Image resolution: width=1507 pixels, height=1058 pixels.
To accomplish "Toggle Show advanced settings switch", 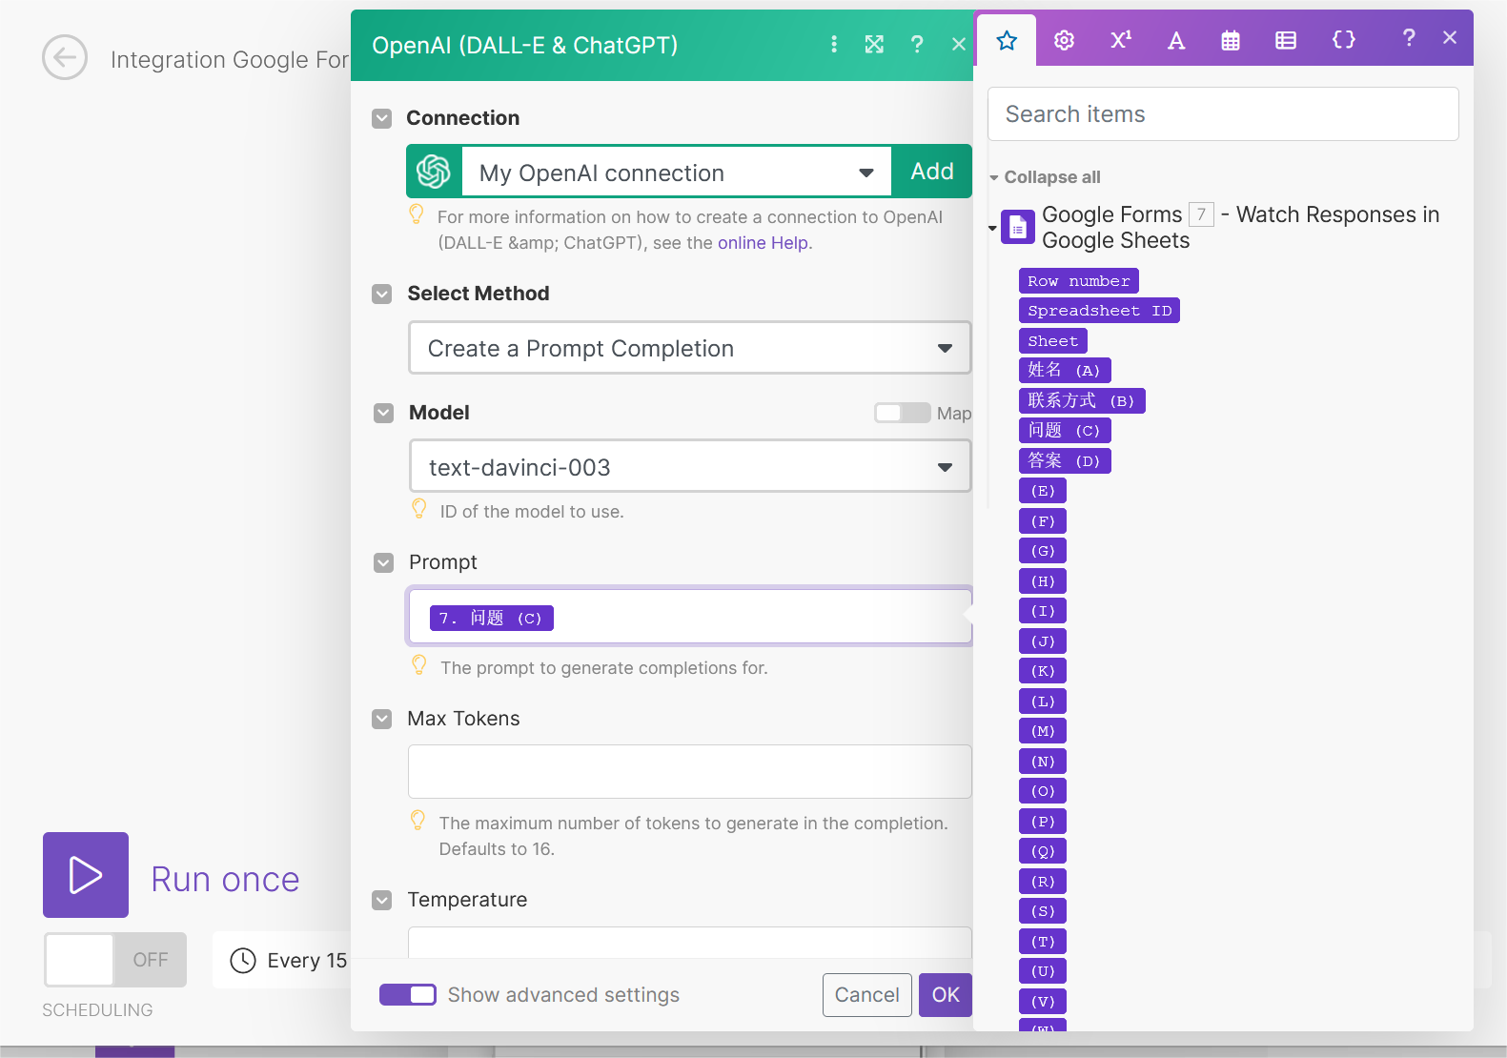I will click(408, 995).
